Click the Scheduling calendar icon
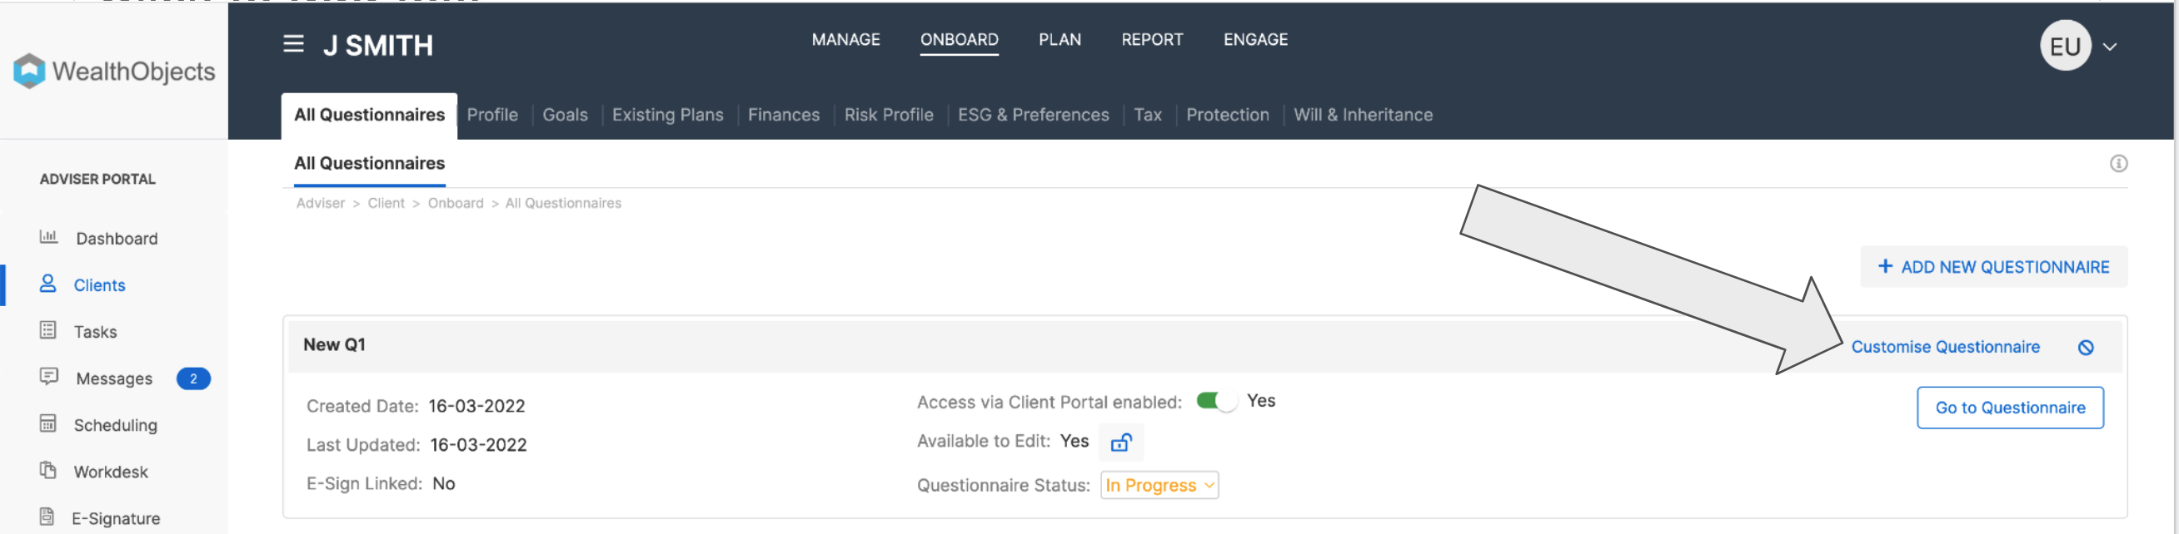This screenshot has height=534, width=2179. [x=48, y=423]
